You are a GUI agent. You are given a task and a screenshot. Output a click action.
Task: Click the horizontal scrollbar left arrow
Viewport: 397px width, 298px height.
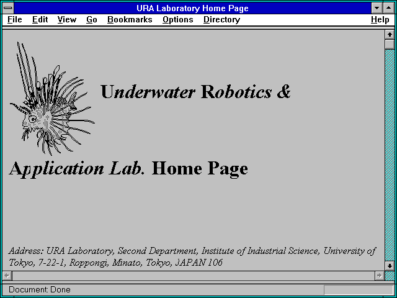[x=7, y=276]
